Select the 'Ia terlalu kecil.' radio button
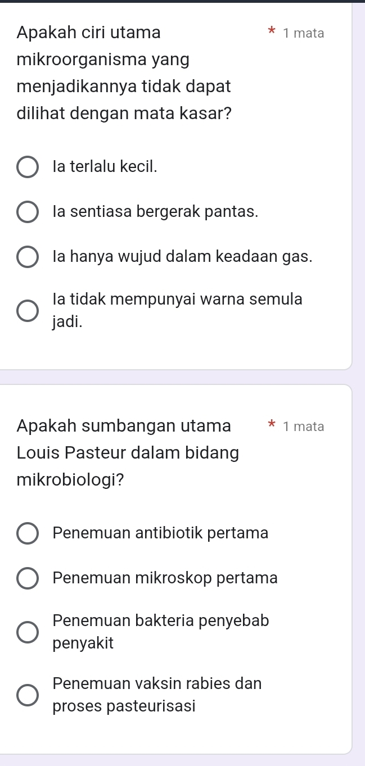Image resolution: width=365 pixels, height=766 pixels. (28, 167)
